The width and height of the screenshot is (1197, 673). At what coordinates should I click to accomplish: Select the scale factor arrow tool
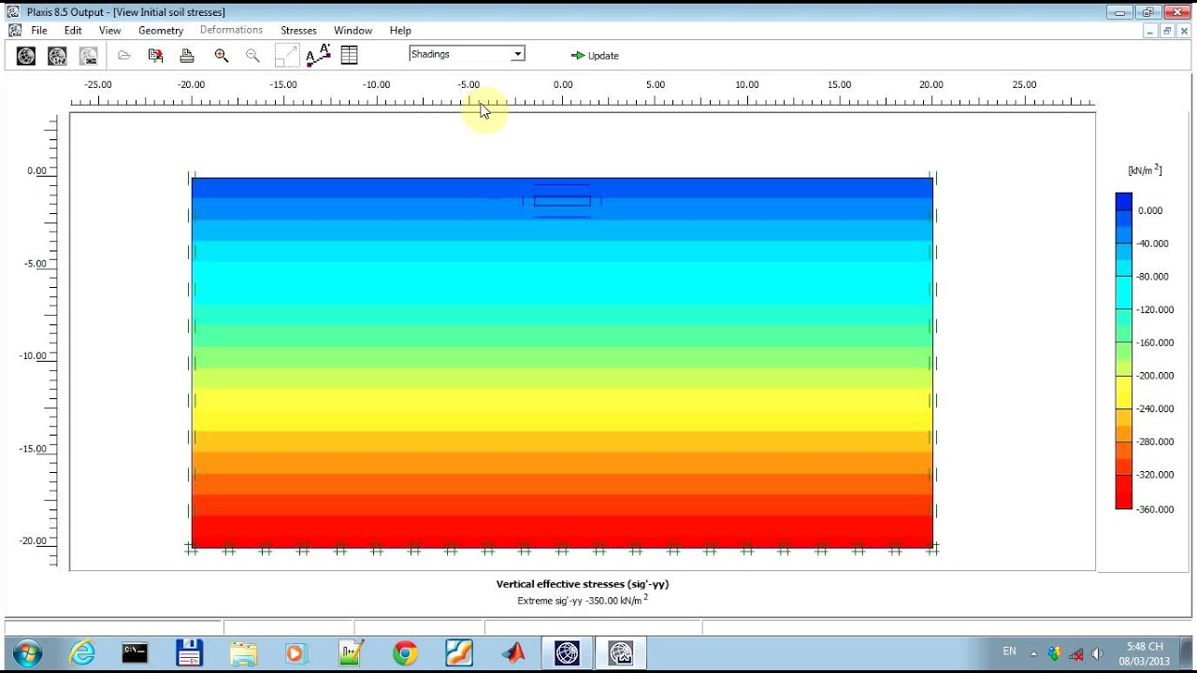click(x=286, y=56)
